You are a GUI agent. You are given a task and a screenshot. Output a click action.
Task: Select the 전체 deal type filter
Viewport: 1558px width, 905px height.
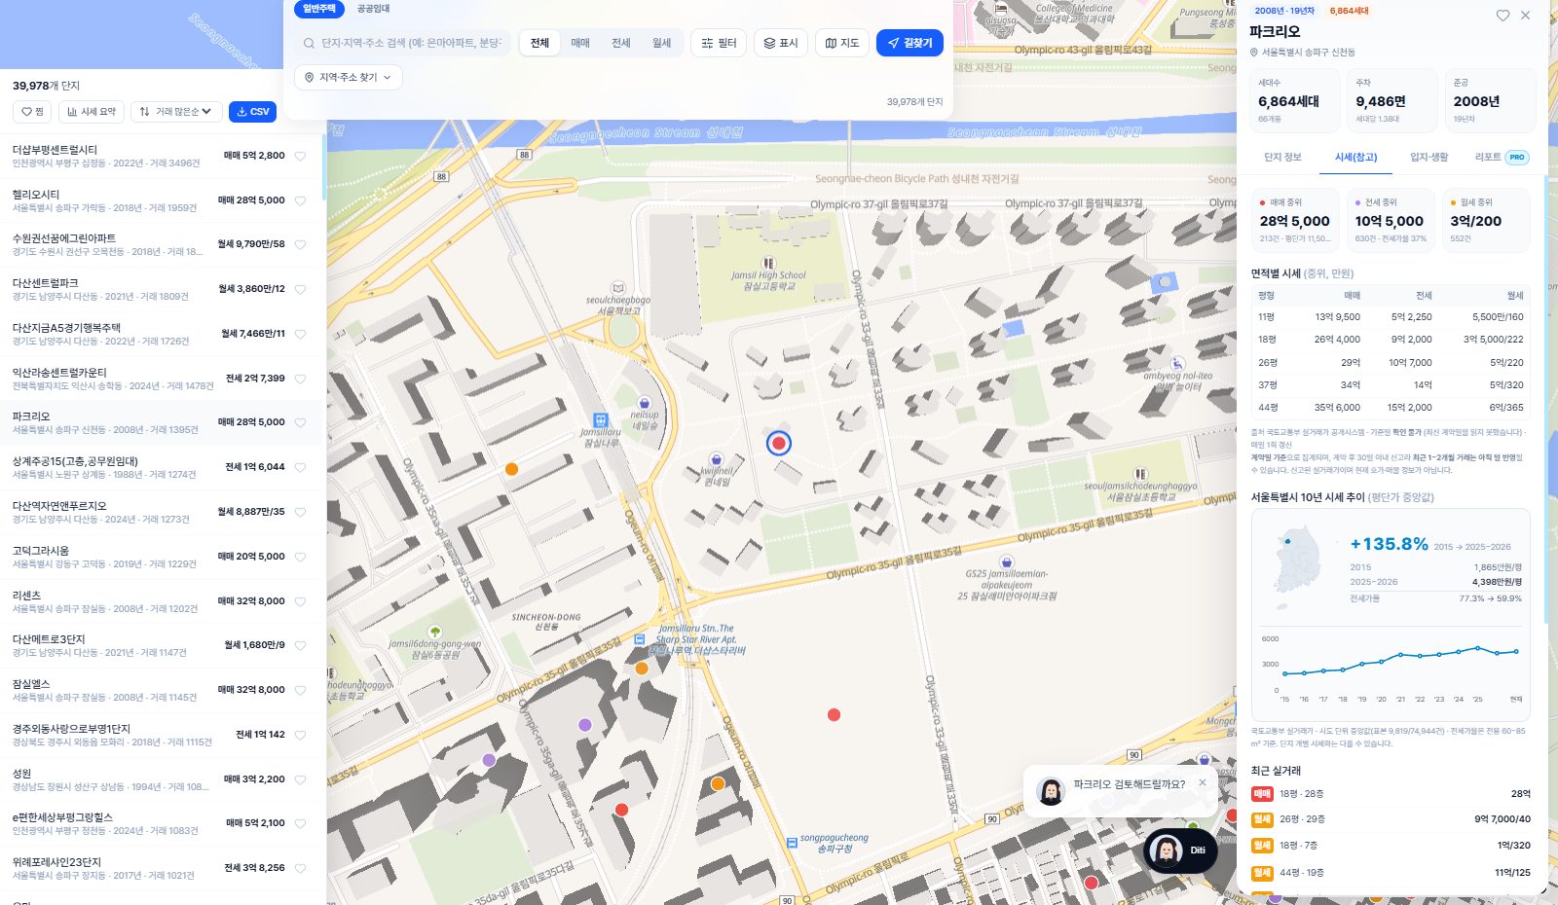coord(539,43)
